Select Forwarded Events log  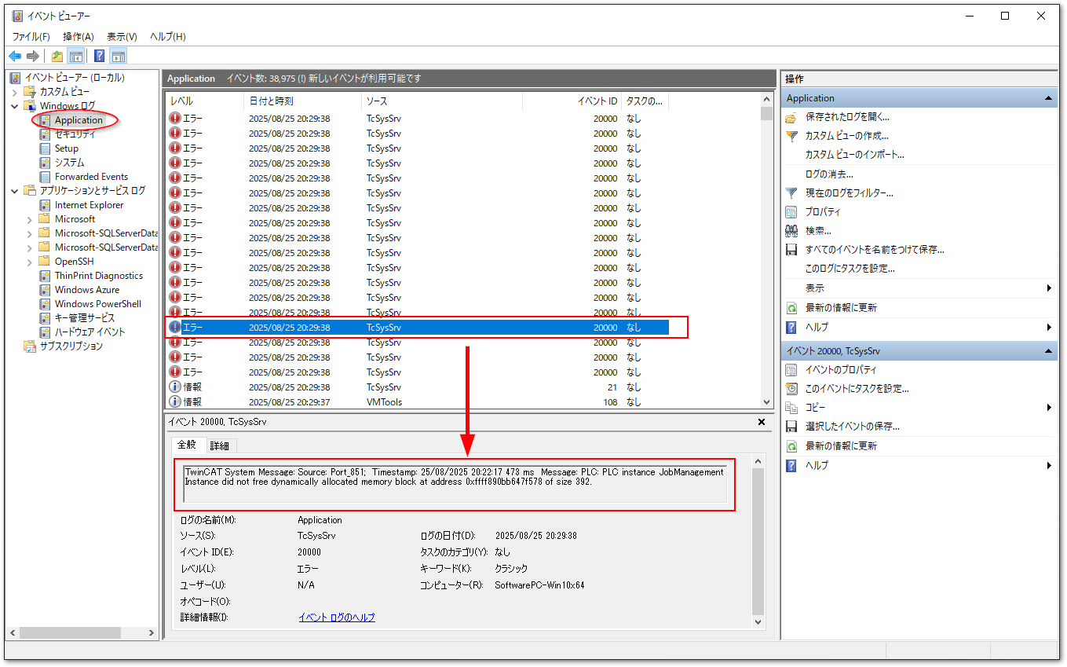tap(91, 177)
